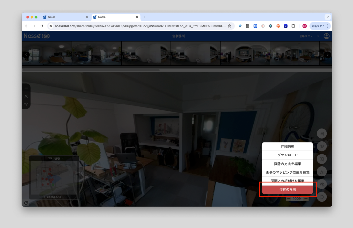Go back in browser history
Image resolution: width=353 pixels, height=228 pixels.
[27, 26]
